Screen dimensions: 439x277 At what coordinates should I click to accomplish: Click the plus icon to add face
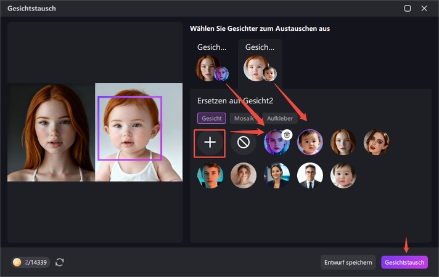(210, 143)
